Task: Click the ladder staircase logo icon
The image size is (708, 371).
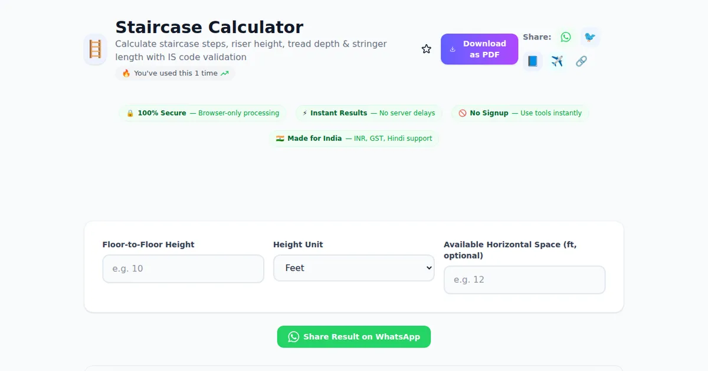Action: pos(95,49)
